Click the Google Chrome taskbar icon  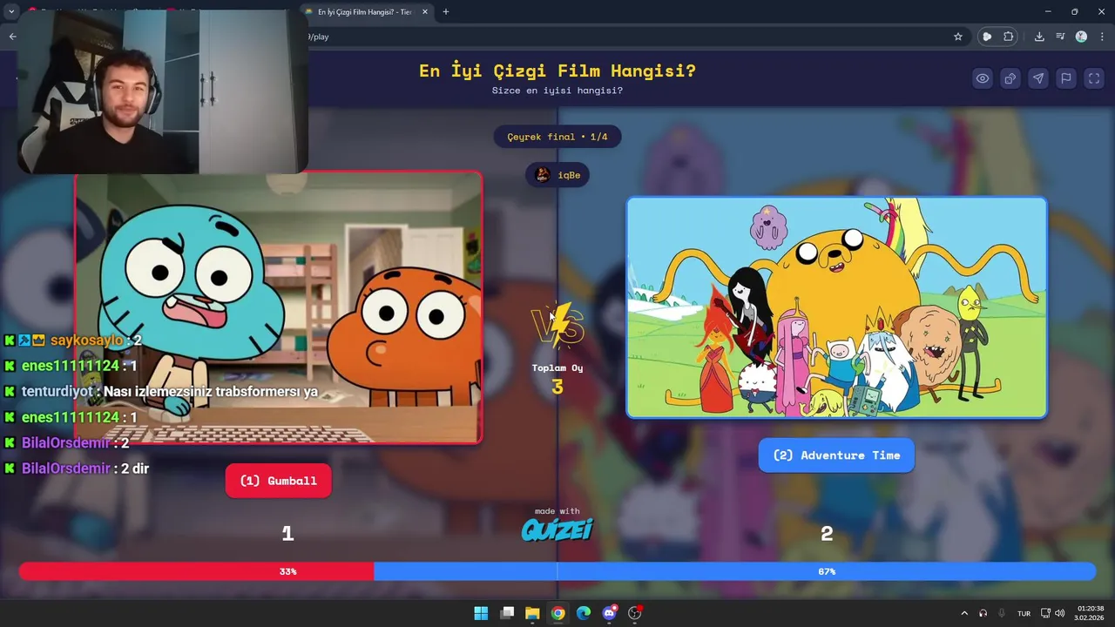[557, 613]
